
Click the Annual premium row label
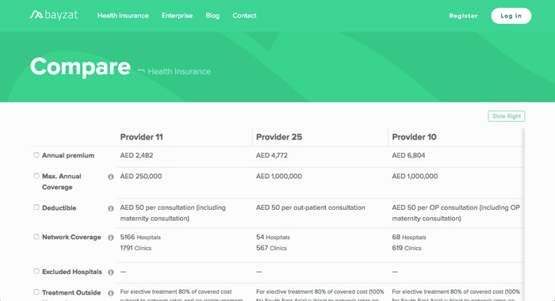(68, 155)
